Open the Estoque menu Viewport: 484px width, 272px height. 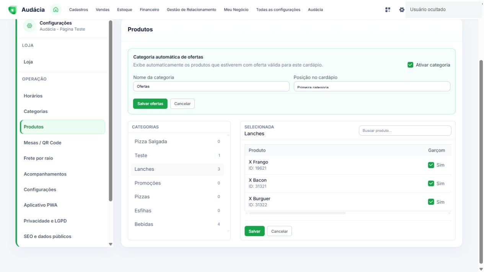tap(125, 10)
